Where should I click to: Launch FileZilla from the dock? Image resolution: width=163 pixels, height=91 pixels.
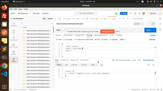tap(4, 16)
